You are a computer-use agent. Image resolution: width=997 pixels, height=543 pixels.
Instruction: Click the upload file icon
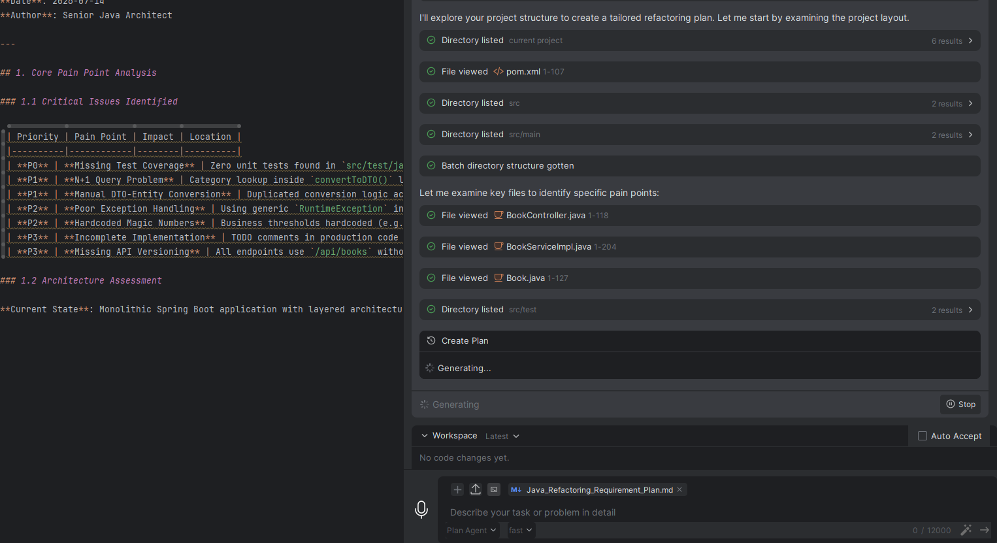tap(476, 489)
